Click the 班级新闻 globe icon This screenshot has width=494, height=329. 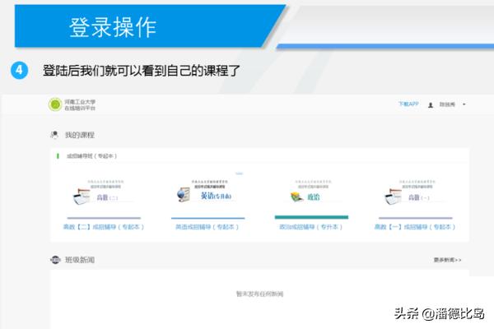pyautogui.click(x=55, y=260)
